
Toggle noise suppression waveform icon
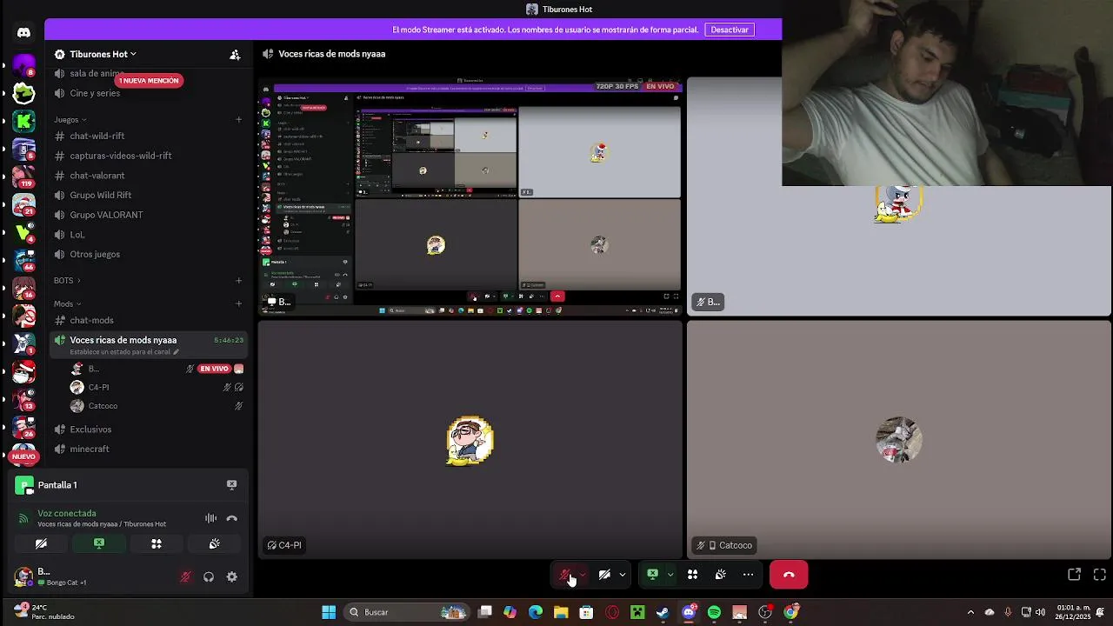click(x=210, y=518)
